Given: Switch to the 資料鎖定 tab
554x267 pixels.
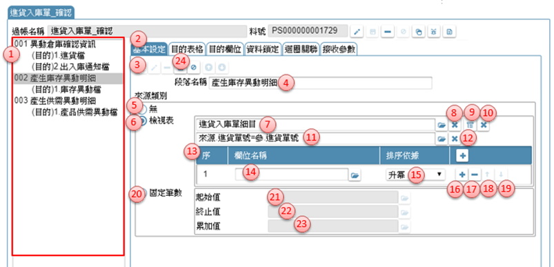Looking at the screenshot, I should tap(263, 49).
